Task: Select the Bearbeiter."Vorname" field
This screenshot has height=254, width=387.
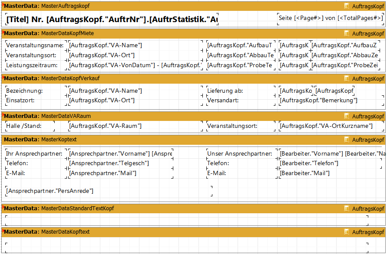Action: coord(332,154)
